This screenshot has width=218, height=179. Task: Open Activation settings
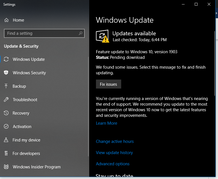point(45,127)
